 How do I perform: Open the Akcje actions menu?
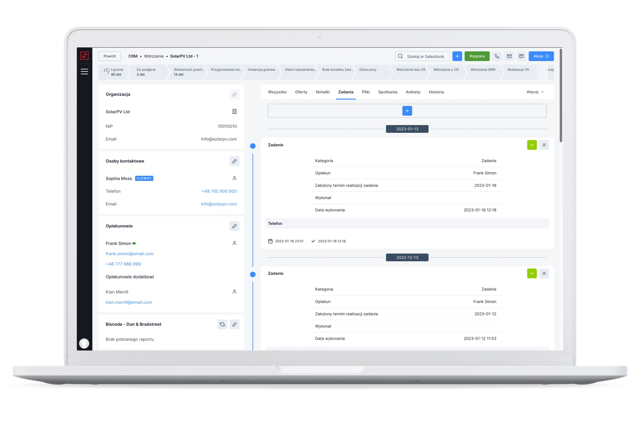541,56
